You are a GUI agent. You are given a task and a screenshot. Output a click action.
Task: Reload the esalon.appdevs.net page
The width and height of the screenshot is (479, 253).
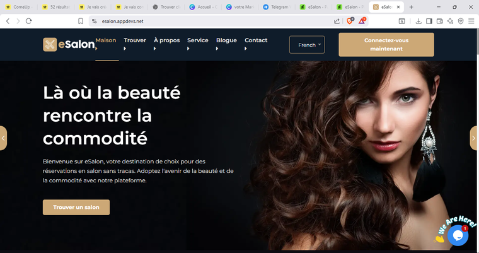(29, 21)
